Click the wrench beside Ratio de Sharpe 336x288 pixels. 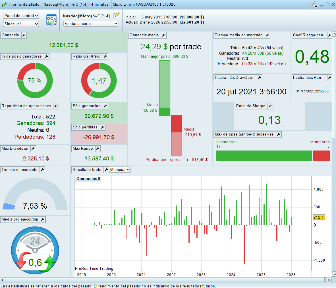pos(270,106)
